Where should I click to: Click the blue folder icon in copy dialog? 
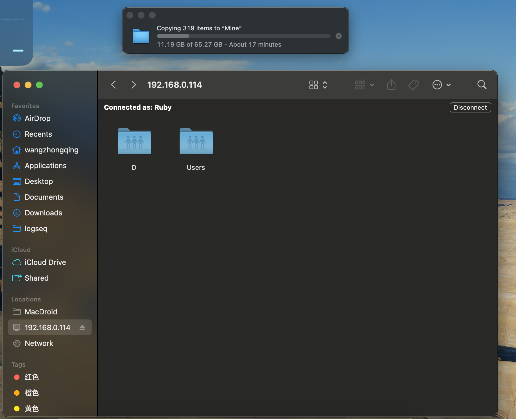click(x=141, y=36)
